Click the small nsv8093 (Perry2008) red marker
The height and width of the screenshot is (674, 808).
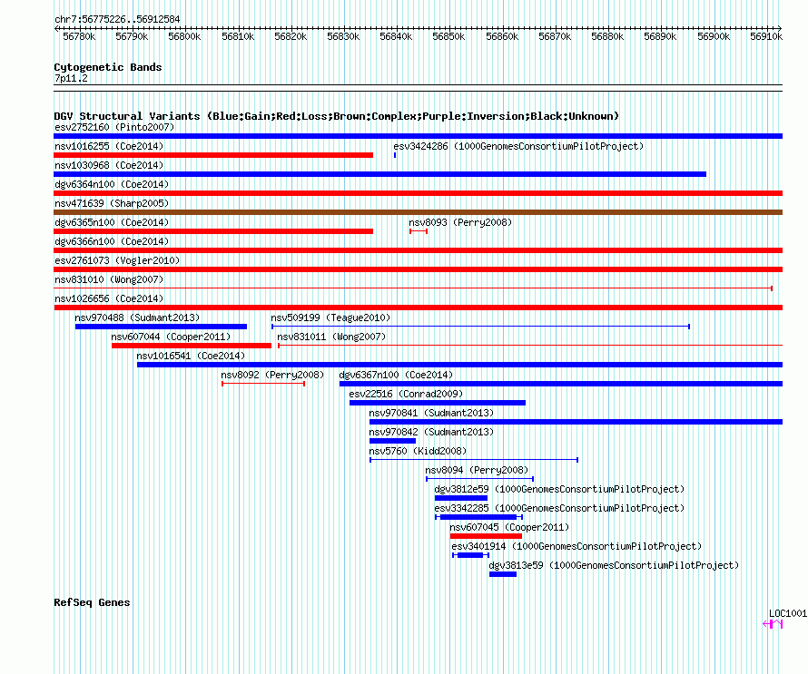coord(419,231)
